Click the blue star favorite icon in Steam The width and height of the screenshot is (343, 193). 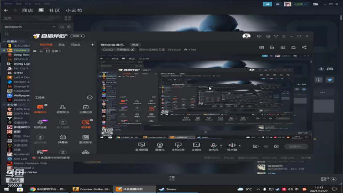[330, 80]
